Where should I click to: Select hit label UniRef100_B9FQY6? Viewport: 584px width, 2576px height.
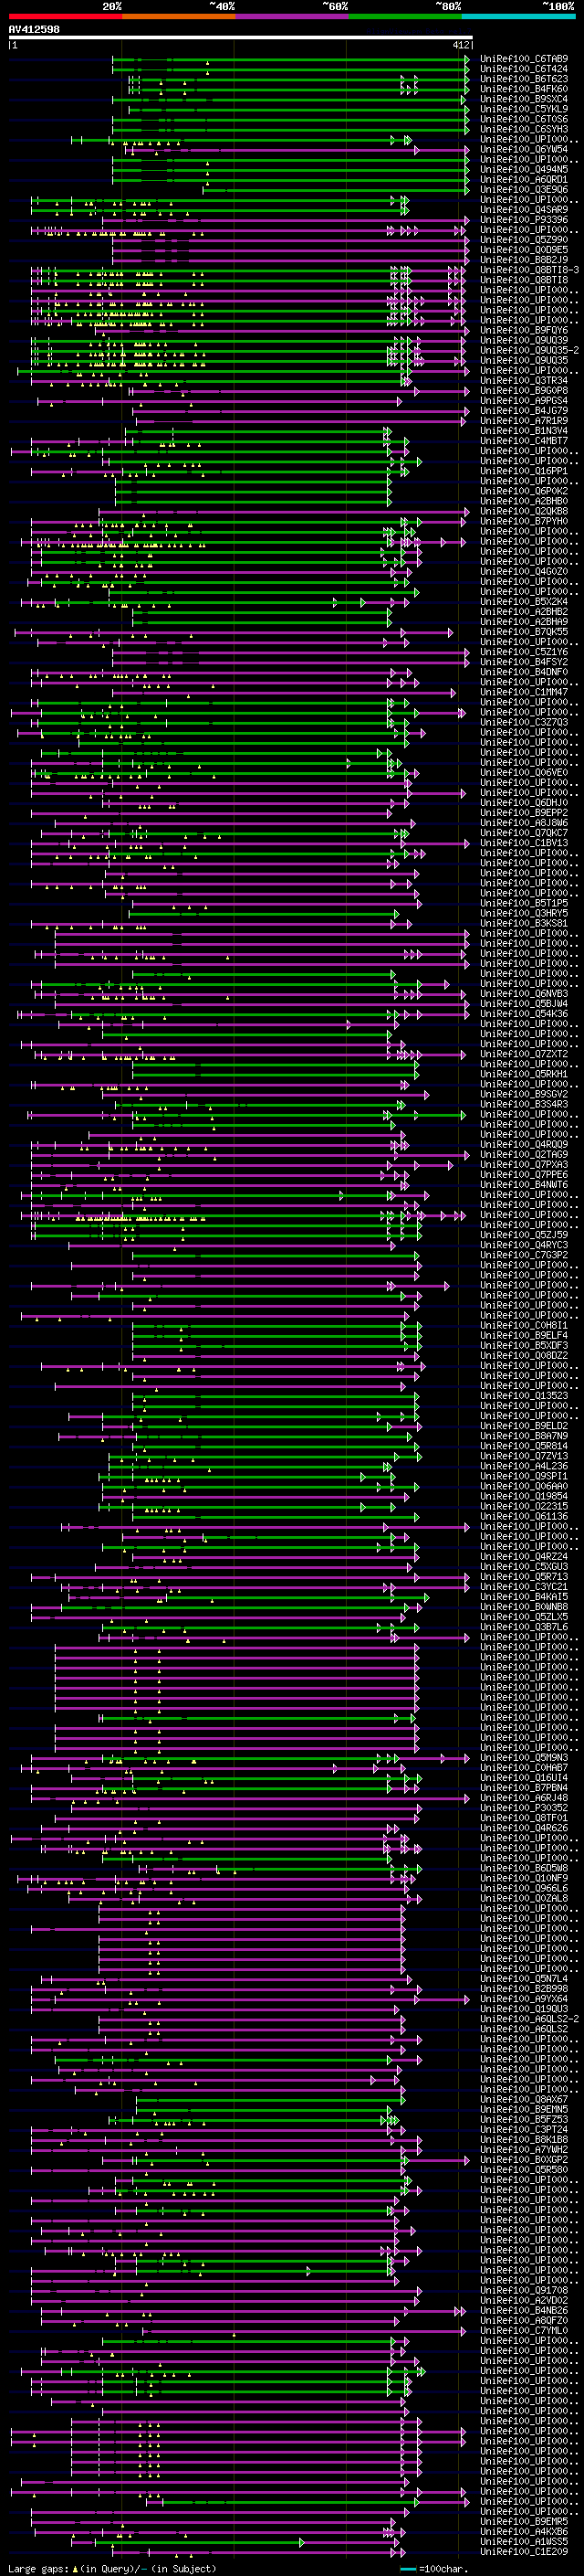(x=524, y=330)
